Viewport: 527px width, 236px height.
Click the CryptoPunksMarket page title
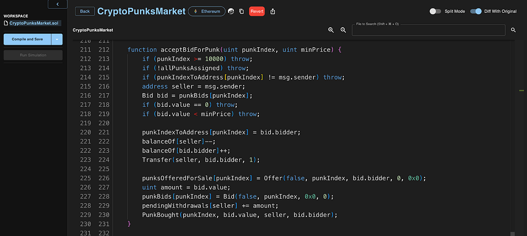click(x=142, y=11)
